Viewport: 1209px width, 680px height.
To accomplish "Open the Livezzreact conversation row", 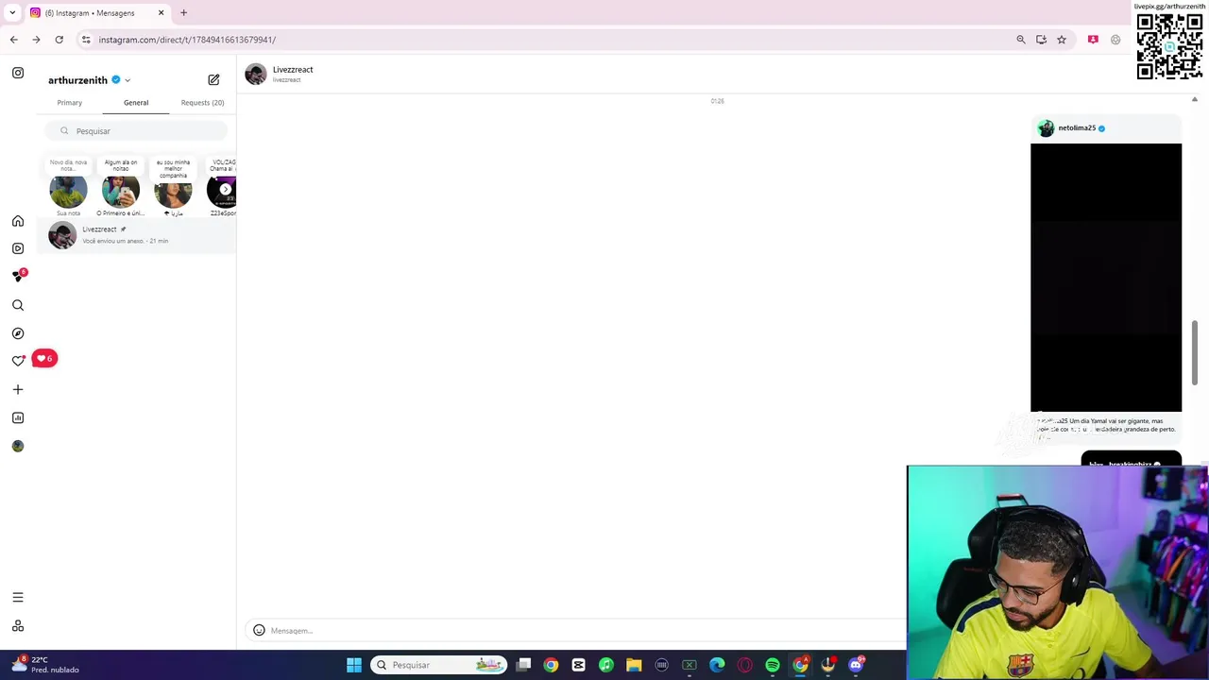I will 138,235.
